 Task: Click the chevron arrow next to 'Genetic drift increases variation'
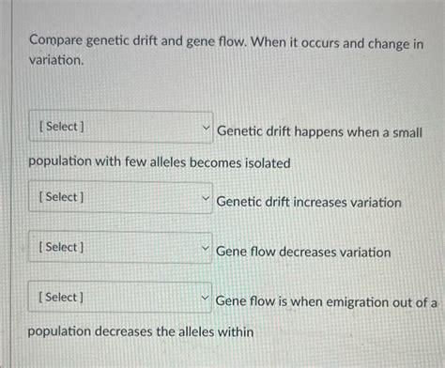(x=206, y=198)
